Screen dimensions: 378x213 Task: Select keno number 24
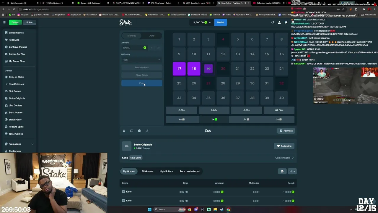pyautogui.click(x=281, y=69)
